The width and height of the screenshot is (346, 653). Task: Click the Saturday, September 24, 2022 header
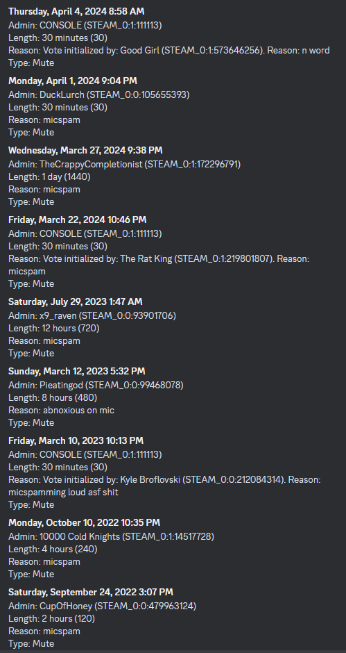(91, 592)
